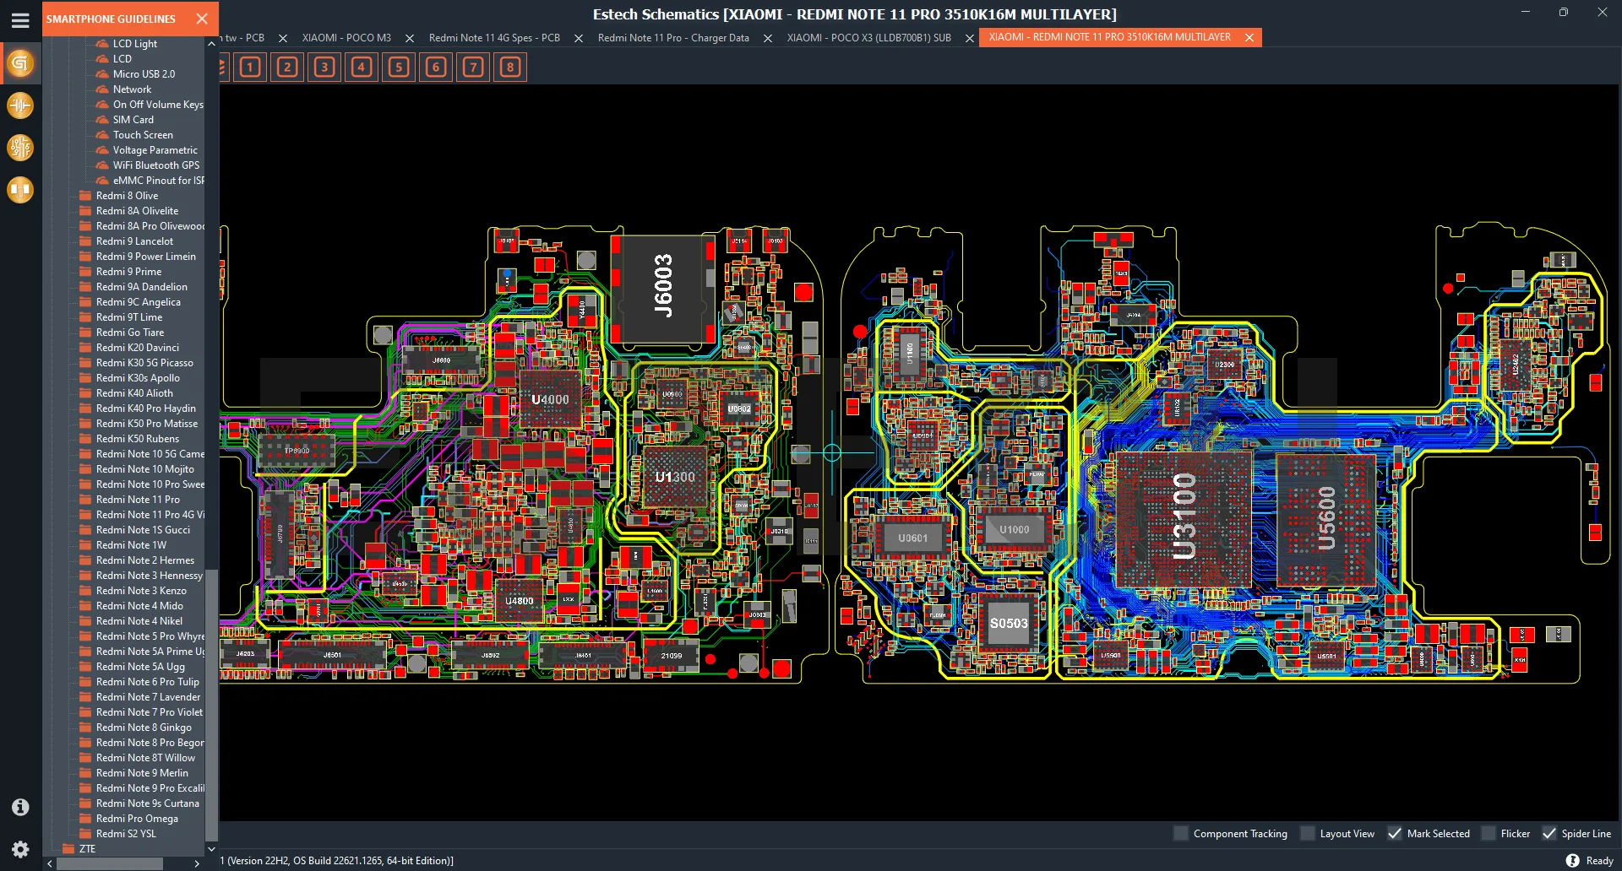
Task: Click the status info icon beside Ready
Action: pyautogui.click(x=1572, y=861)
